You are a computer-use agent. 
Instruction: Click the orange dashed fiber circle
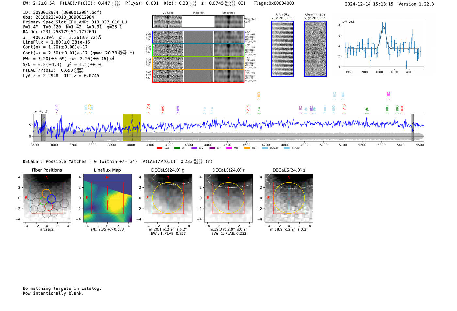[47, 193]
